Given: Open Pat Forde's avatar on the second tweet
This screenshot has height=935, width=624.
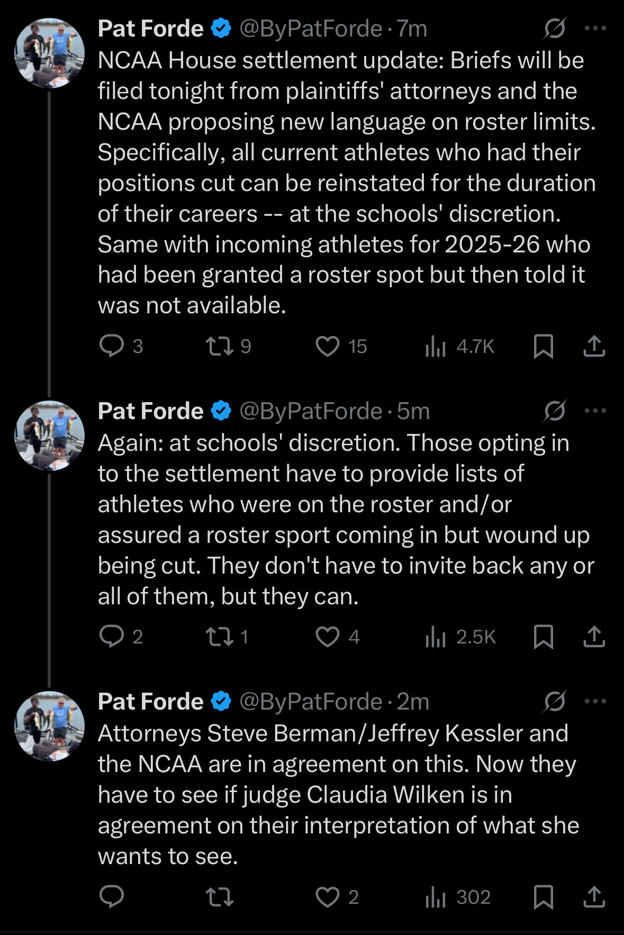Looking at the screenshot, I should coord(49,436).
